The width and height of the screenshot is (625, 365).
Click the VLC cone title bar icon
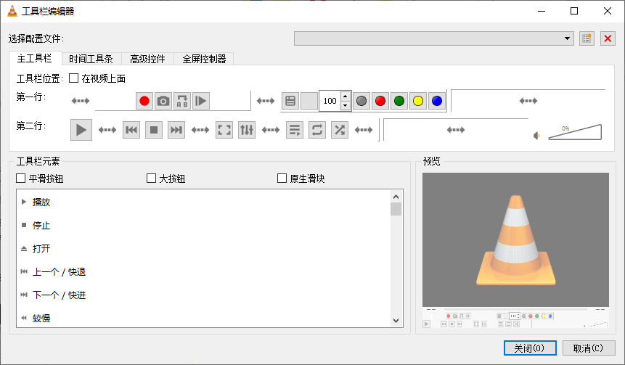coord(12,11)
